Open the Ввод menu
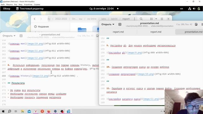 click(x=20, y=4)
